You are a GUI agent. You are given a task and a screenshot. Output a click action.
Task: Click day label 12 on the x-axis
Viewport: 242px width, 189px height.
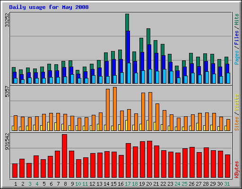tap(92, 184)
